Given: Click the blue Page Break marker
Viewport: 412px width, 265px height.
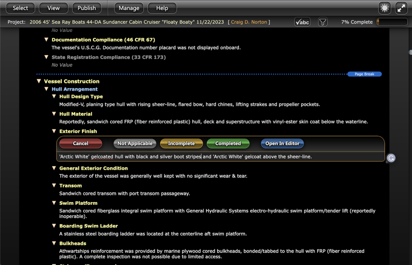Looking at the screenshot, I should point(364,74).
